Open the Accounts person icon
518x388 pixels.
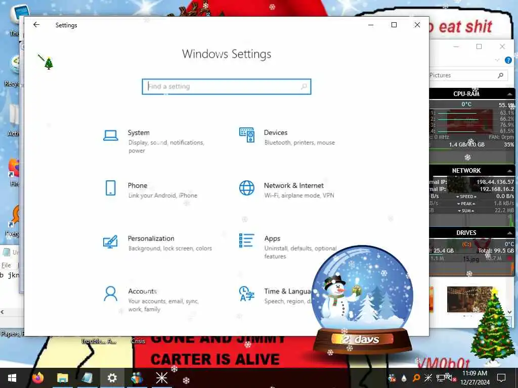click(110, 294)
